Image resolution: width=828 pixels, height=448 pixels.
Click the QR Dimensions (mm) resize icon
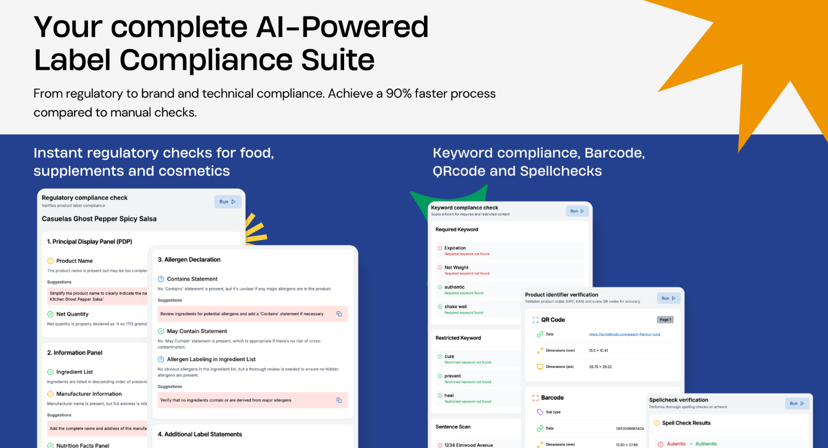(x=540, y=350)
